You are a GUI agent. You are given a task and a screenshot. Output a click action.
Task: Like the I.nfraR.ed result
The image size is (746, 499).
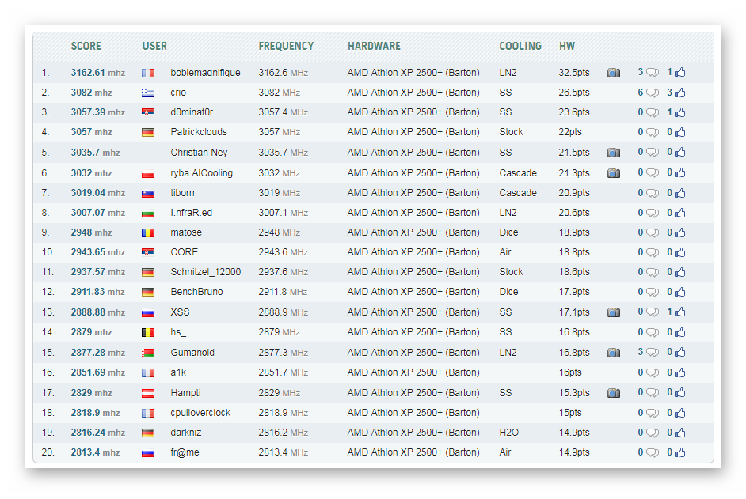[x=679, y=213]
